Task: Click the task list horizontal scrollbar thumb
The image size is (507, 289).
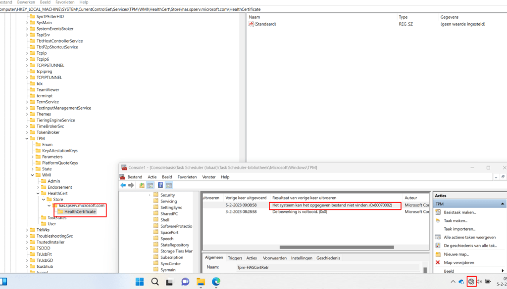Action: [x=337, y=248]
